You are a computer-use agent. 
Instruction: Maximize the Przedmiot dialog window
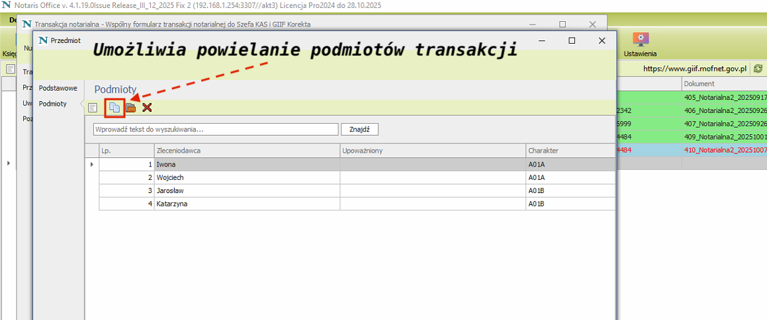coord(572,40)
